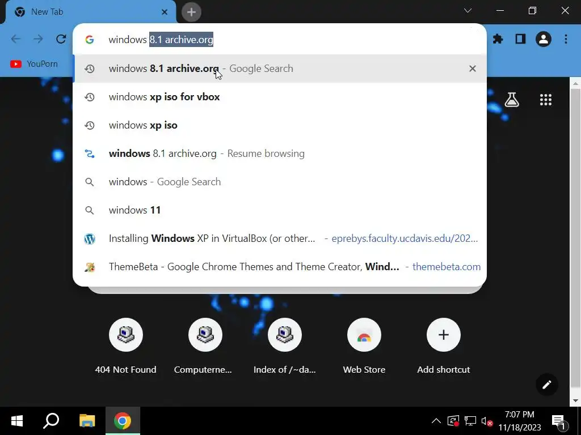Open the notification center icon
The image size is (581, 435).
(559, 421)
